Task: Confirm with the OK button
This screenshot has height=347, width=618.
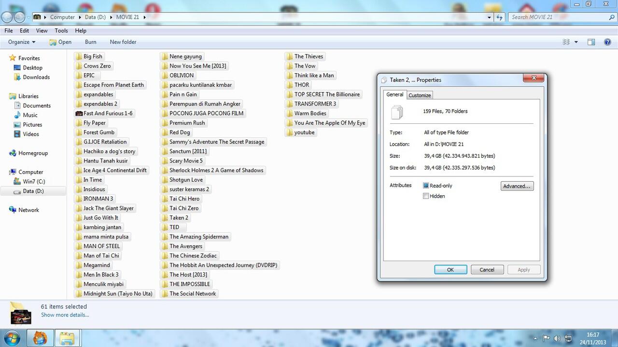Action: coord(450,270)
